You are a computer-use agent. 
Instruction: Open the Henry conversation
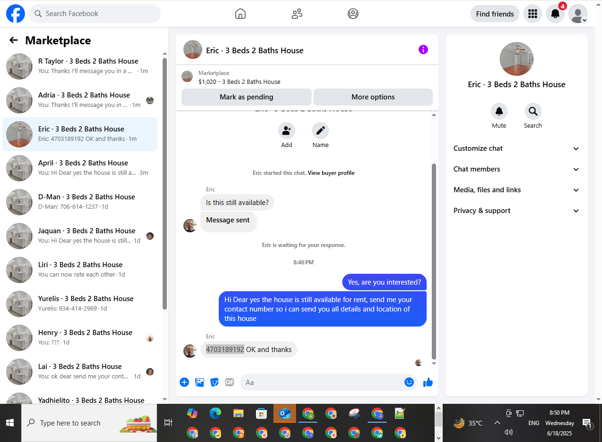(80, 338)
